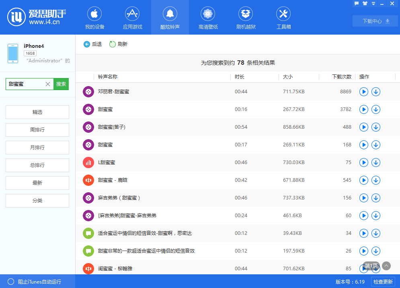Refresh the ringtone list with 刷新
This screenshot has height=288, width=400.
(113, 44)
